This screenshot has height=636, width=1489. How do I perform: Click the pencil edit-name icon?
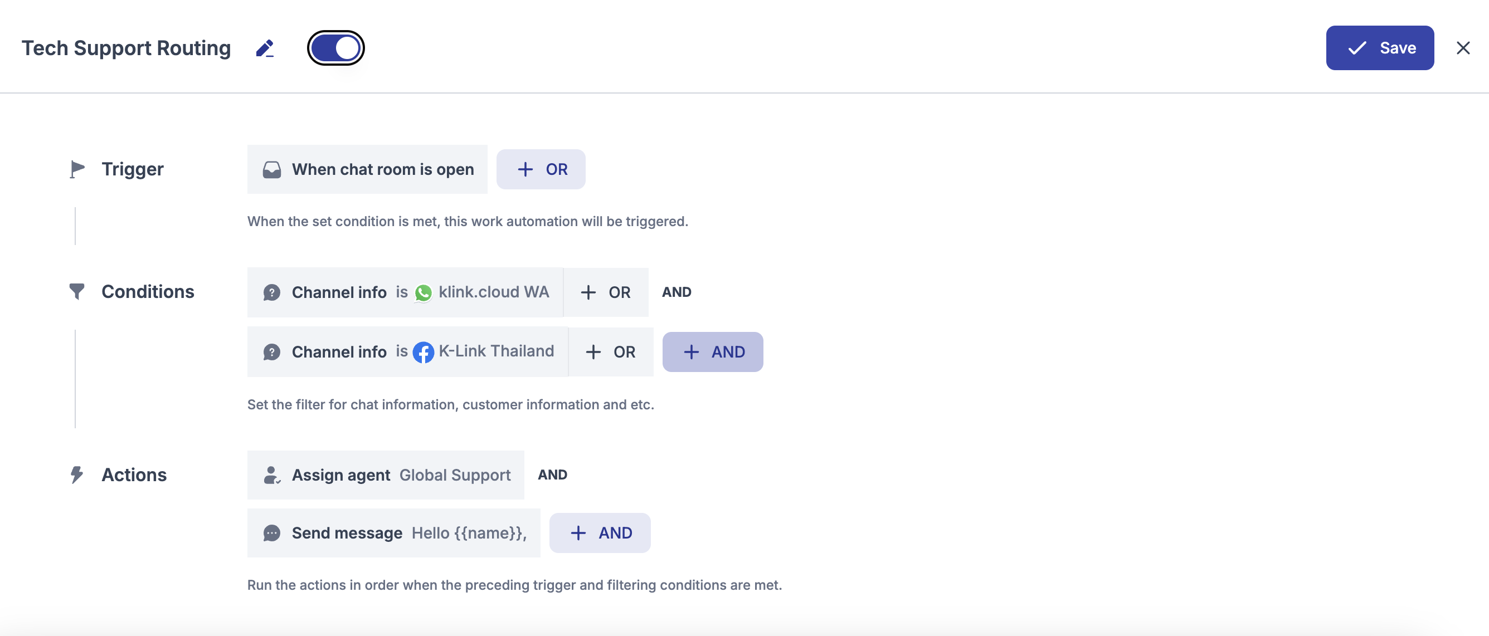[265, 48]
